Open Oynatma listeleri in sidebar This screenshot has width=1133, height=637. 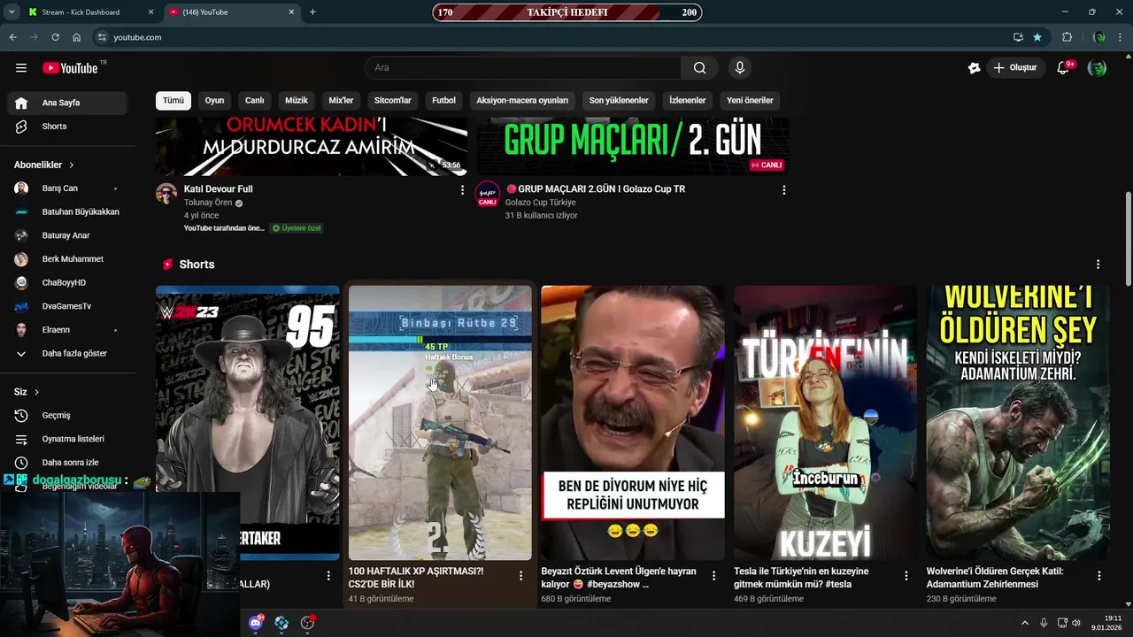click(x=67, y=440)
